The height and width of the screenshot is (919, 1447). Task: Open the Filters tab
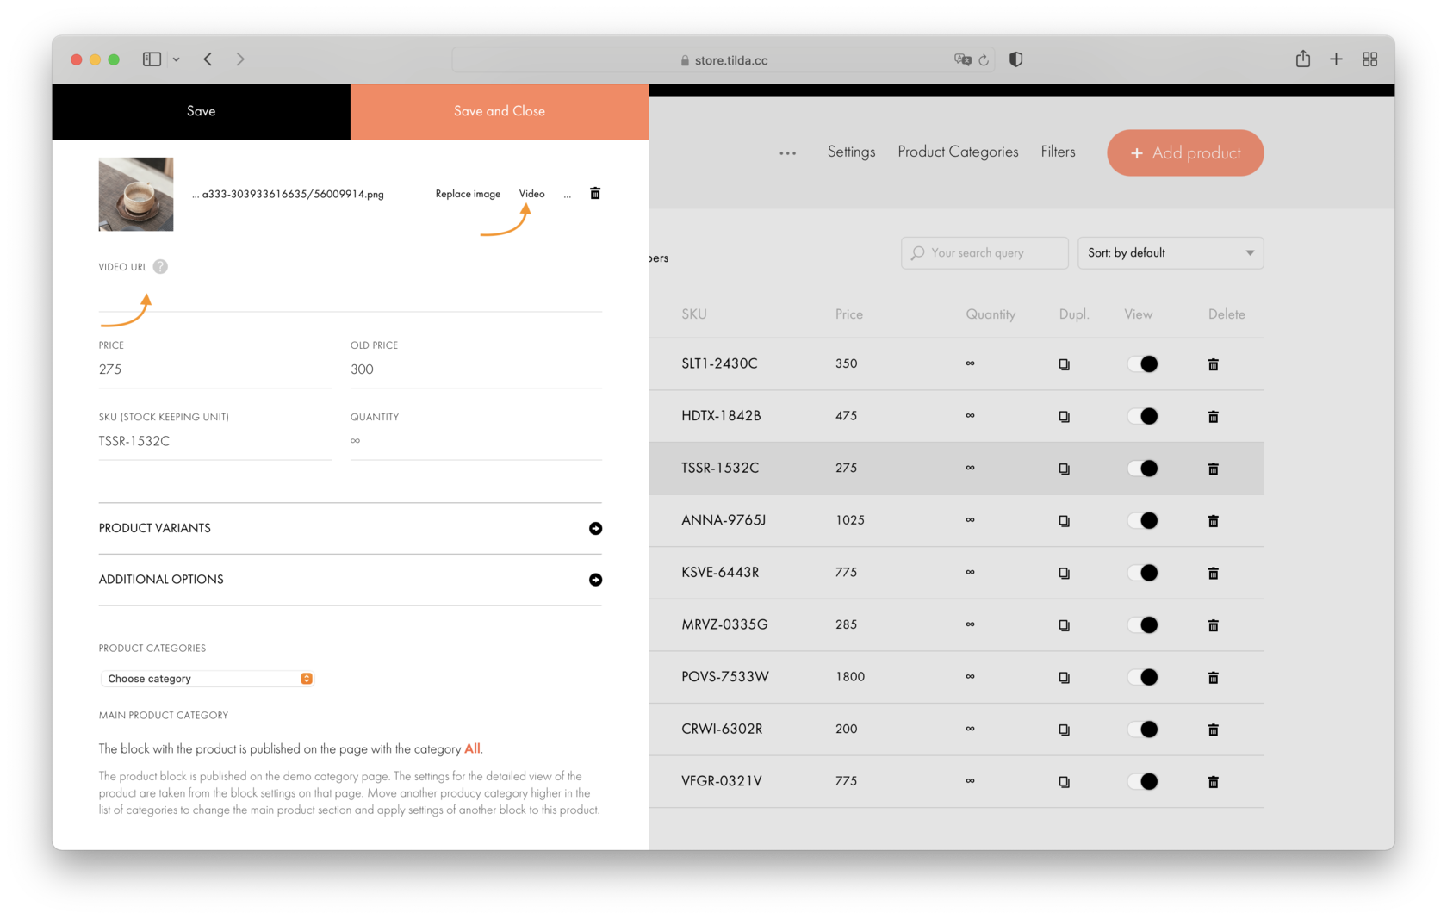[x=1058, y=152]
